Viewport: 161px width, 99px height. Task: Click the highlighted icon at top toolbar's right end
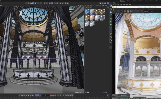[x=108, y=3]
